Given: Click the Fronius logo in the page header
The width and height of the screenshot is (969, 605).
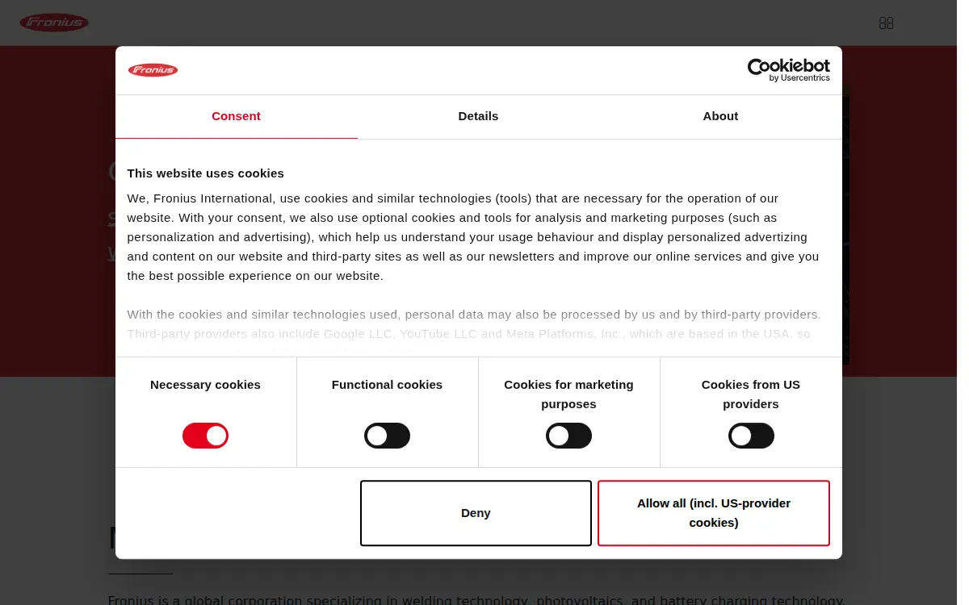Looking at the screenshot, I should tap(54, 23).
